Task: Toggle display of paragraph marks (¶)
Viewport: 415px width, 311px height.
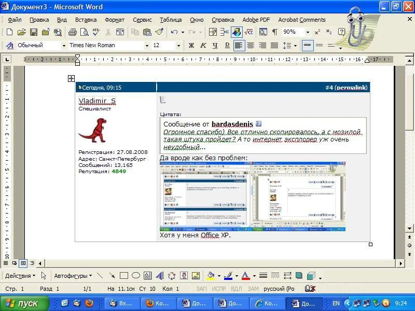Action: [x=274, y=32]
